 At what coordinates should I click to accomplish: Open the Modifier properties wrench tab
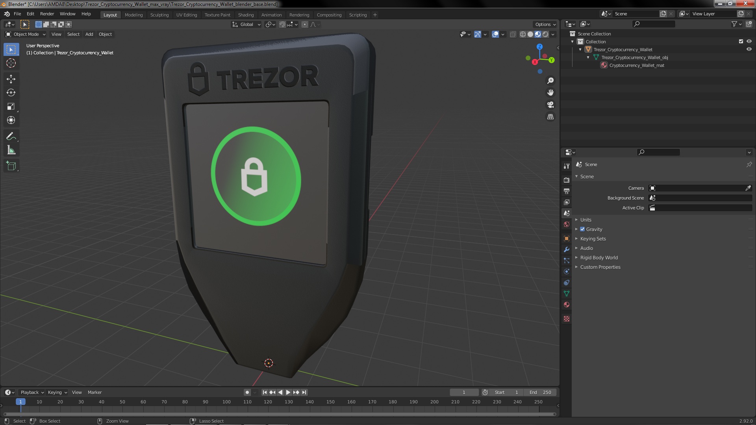click(x=567, y=249)
